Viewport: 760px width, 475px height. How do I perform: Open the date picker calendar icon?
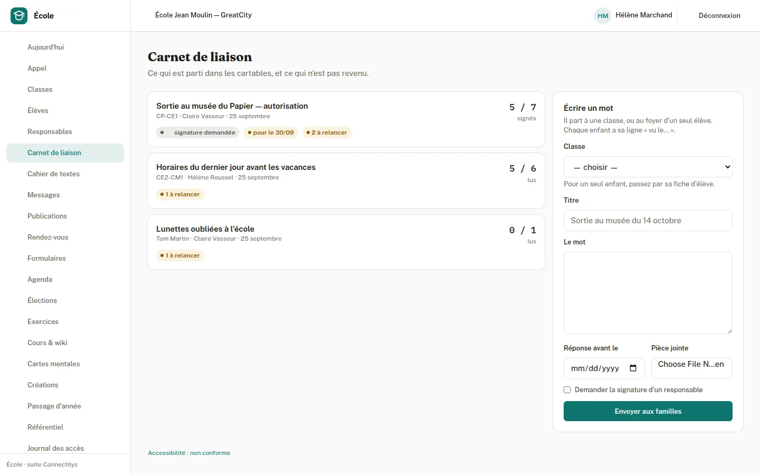pyautogui.click(x=633, y=368)
